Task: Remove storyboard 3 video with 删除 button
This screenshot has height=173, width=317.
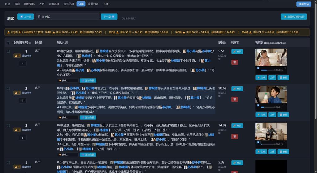Action: (283, 152)
